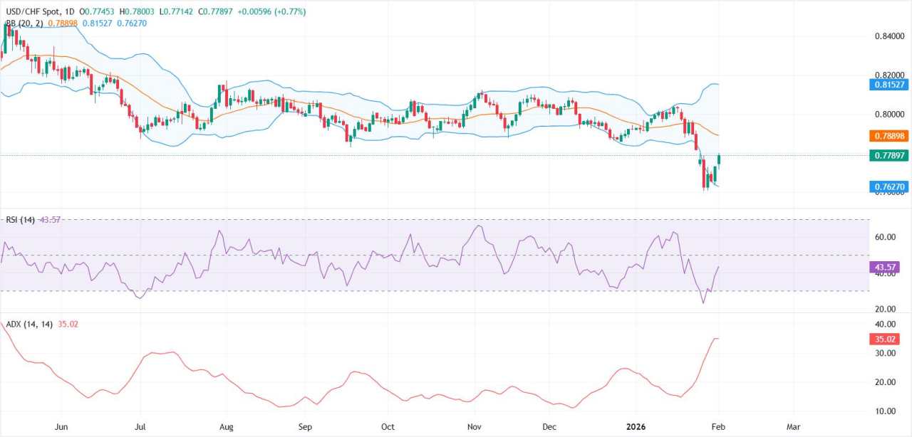Image resolution: width=912 pixels, height=437 pixels.
Task: Click the green current price tag 0.77897
Action: coord(888,155)
